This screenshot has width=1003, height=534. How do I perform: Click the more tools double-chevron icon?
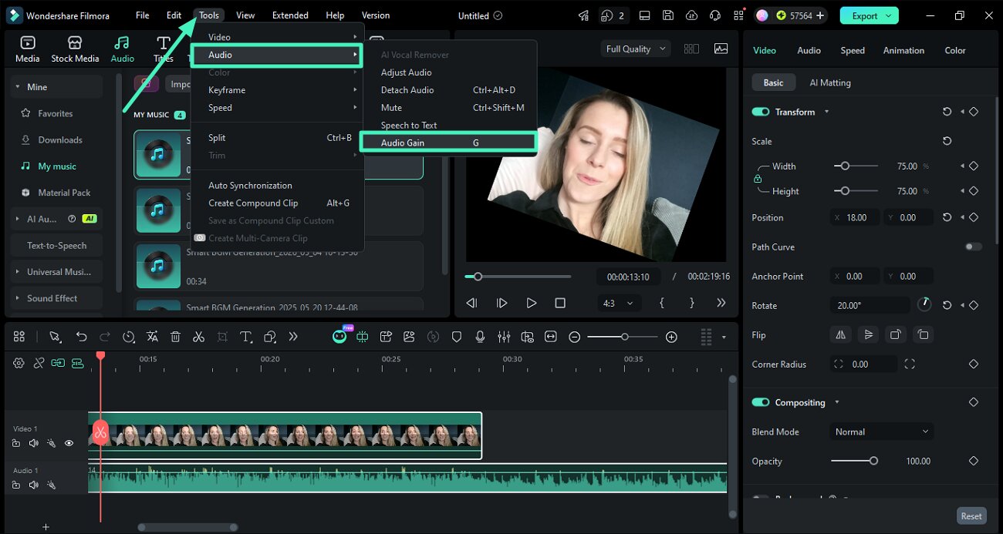pos(293,337)
